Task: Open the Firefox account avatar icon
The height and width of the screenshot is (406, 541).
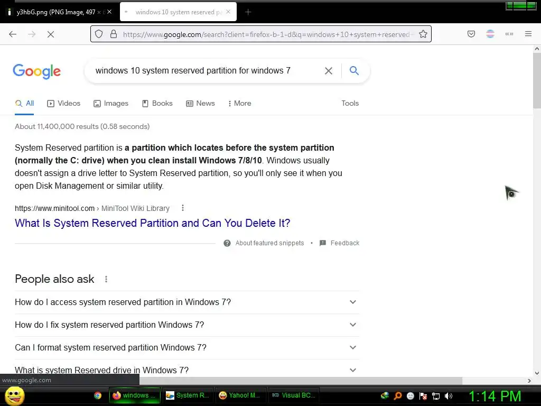Action: 490,34
